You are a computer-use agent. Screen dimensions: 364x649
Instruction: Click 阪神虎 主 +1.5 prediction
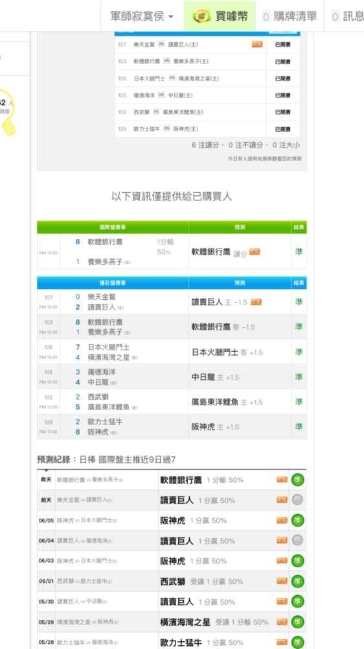pos(215,427)
